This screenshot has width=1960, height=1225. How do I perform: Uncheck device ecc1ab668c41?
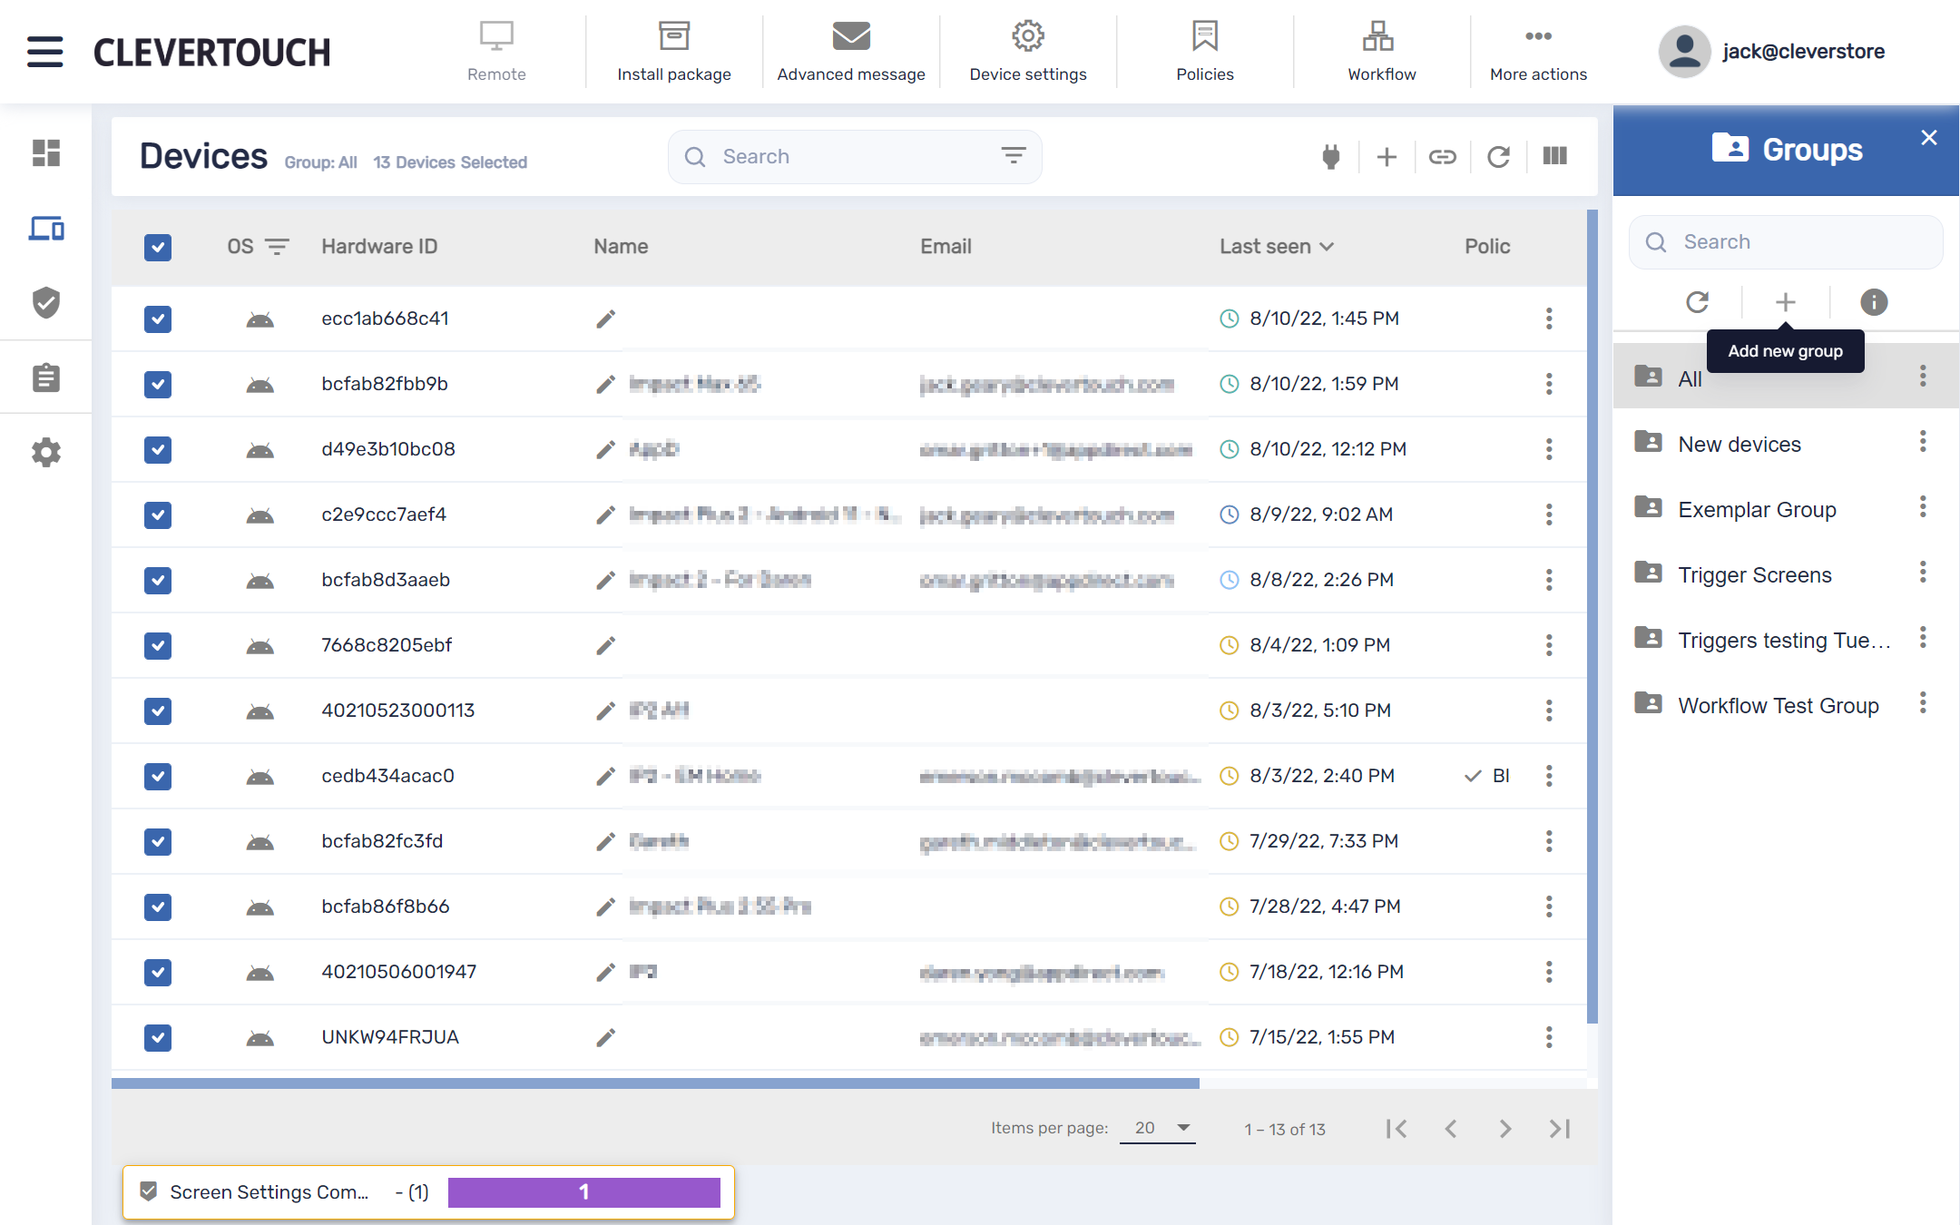point(158,318)
